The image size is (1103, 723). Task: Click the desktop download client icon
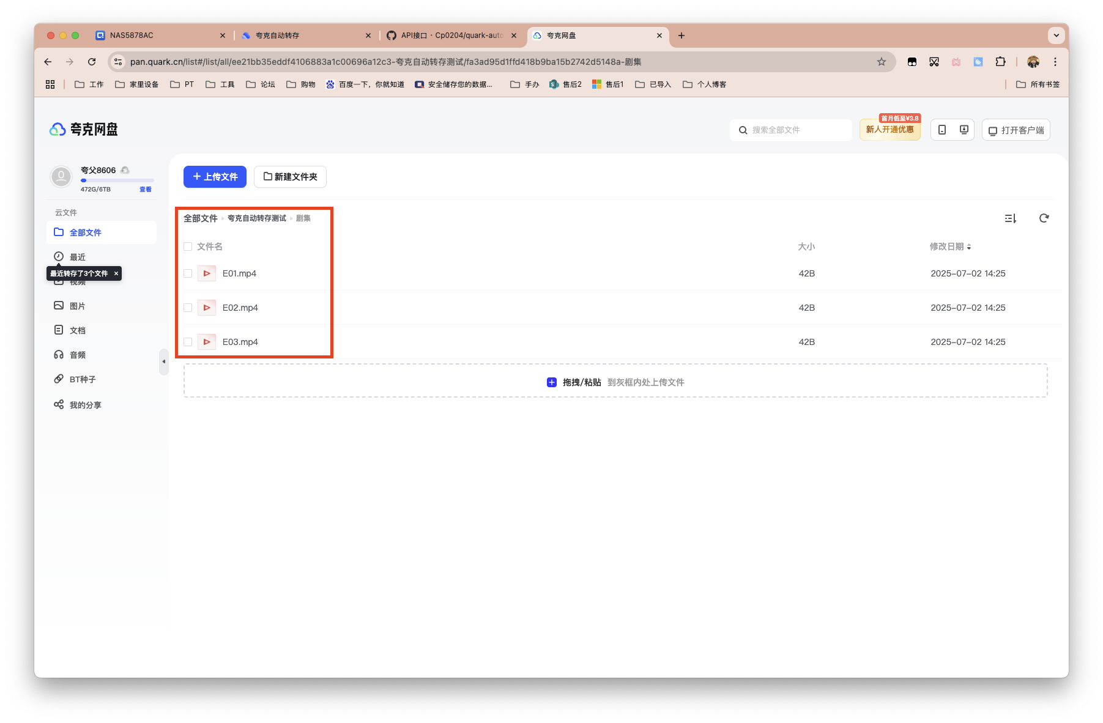(x=964, y=130)
